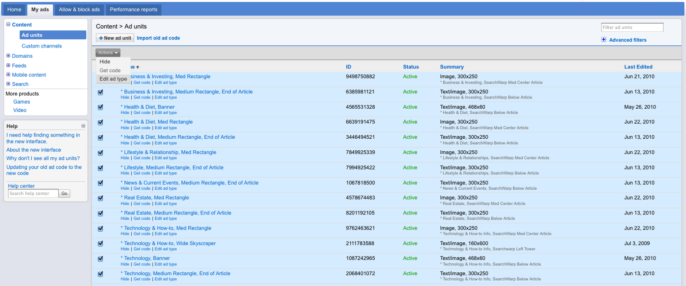Viewport: 686px width, 286px height.
Task: Uncheck Business & Investing Medium Rectangle End of Article
Action: [100, 92]
